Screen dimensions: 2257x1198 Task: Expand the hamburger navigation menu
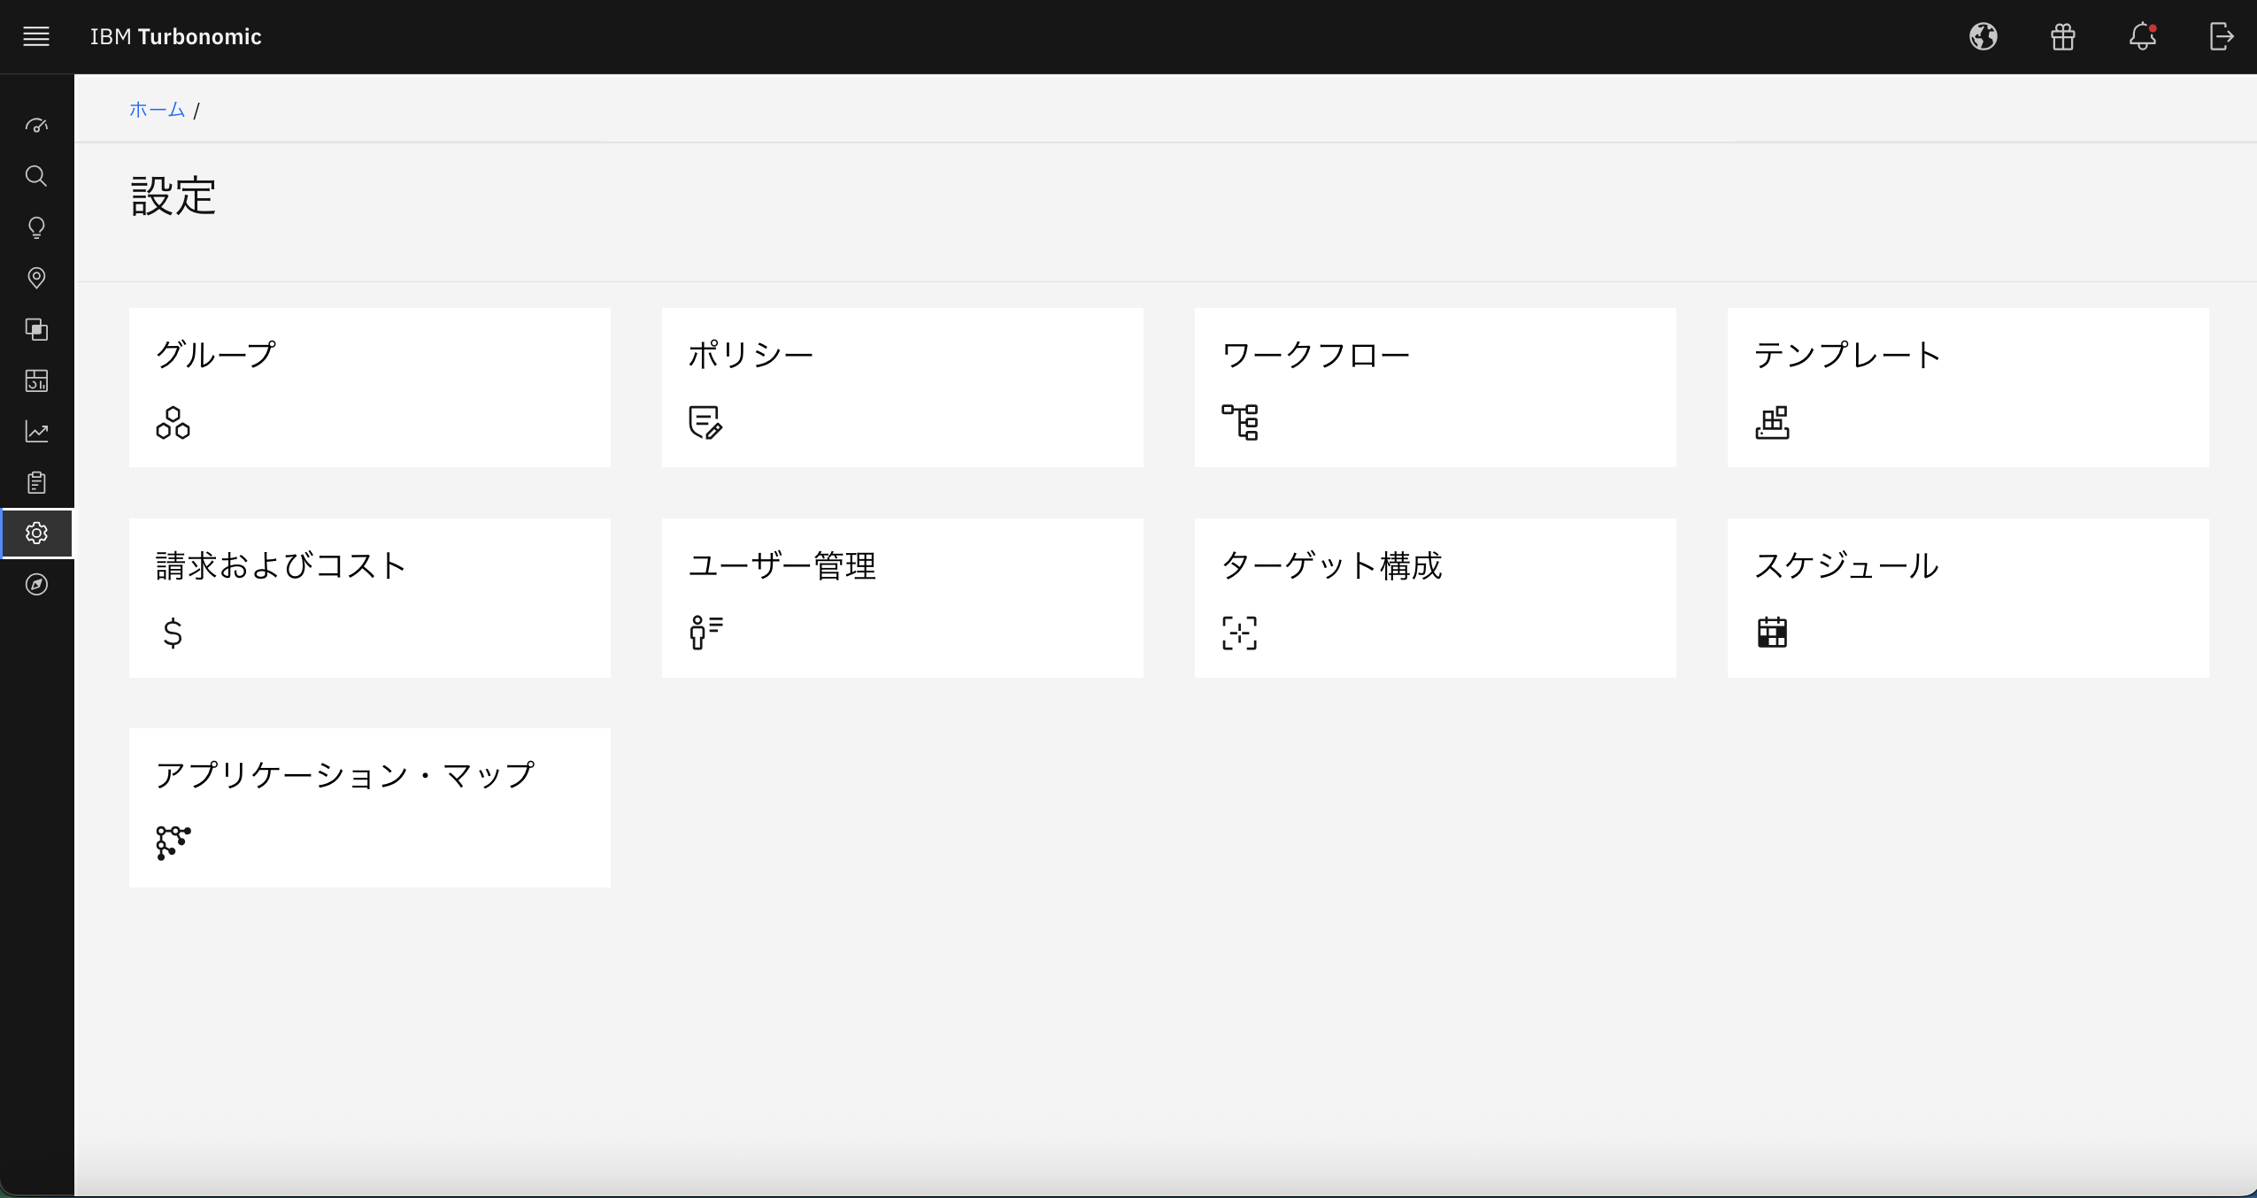pyautogui.click(x=36, y=36)
